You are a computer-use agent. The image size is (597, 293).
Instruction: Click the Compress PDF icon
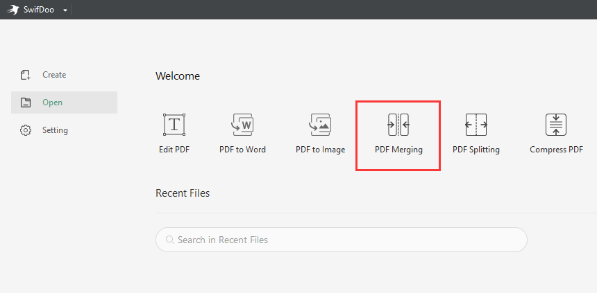coord(556,124)
